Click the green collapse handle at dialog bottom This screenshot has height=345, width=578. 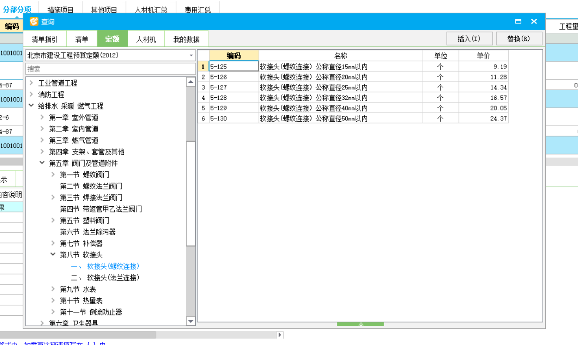point(360,325)
